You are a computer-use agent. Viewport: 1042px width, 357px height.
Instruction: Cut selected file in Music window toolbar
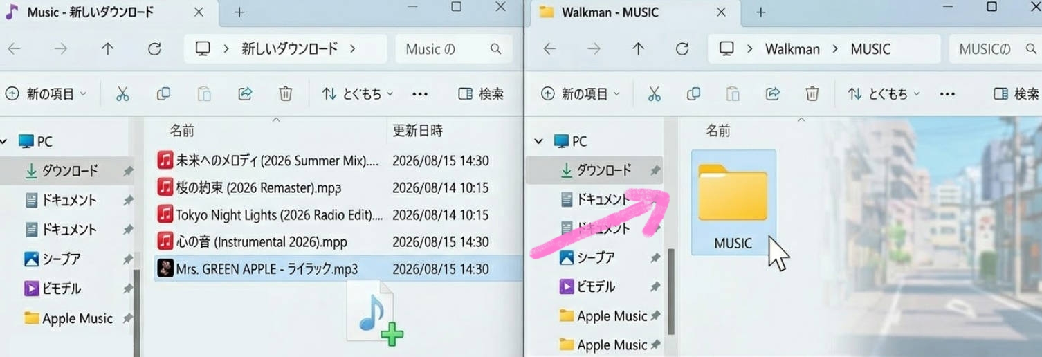[x=122, y=94]
